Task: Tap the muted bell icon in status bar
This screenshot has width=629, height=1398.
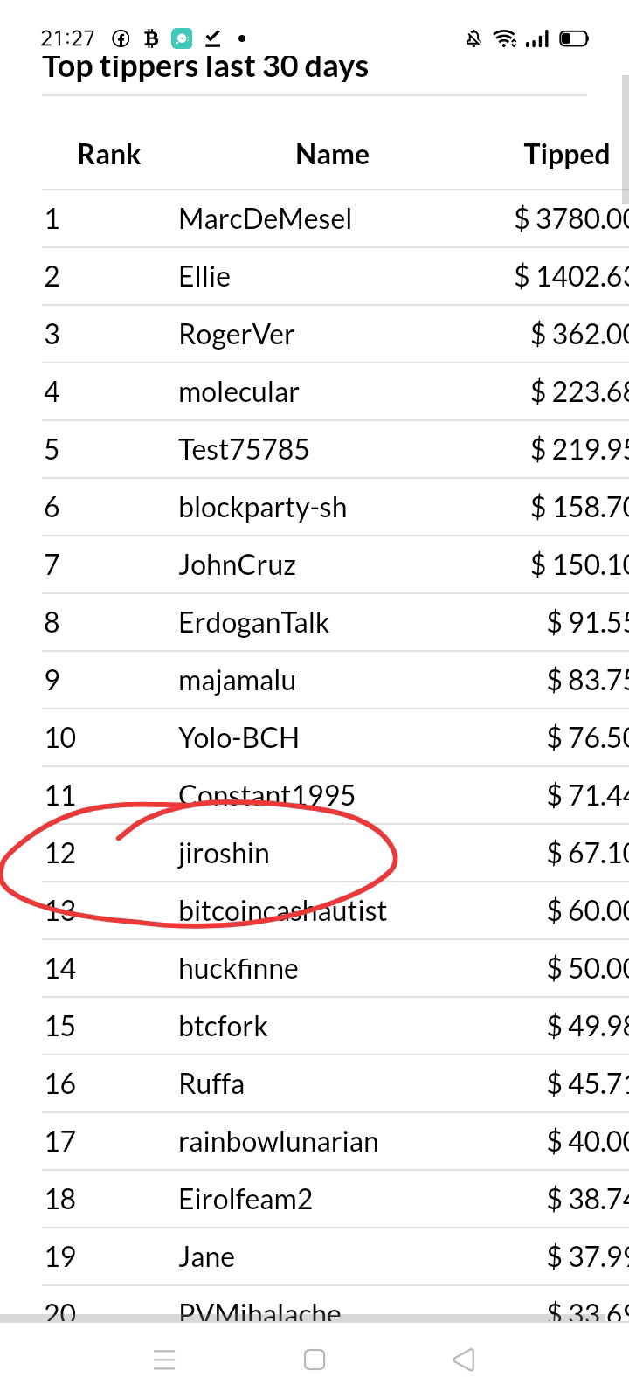Action: click(473, 38)
